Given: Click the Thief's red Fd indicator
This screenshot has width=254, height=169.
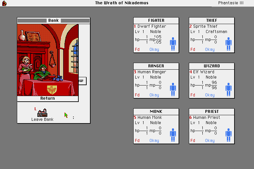Looking at the screenshot, I should tap(193, 50).
